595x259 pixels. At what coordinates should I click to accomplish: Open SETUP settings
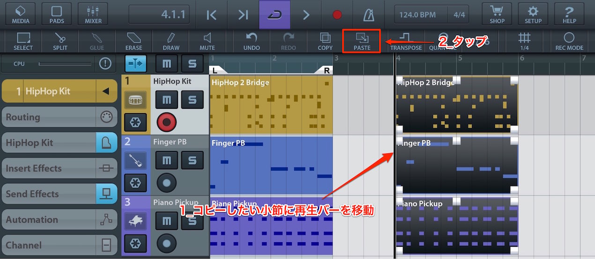[x=533, y=14]
